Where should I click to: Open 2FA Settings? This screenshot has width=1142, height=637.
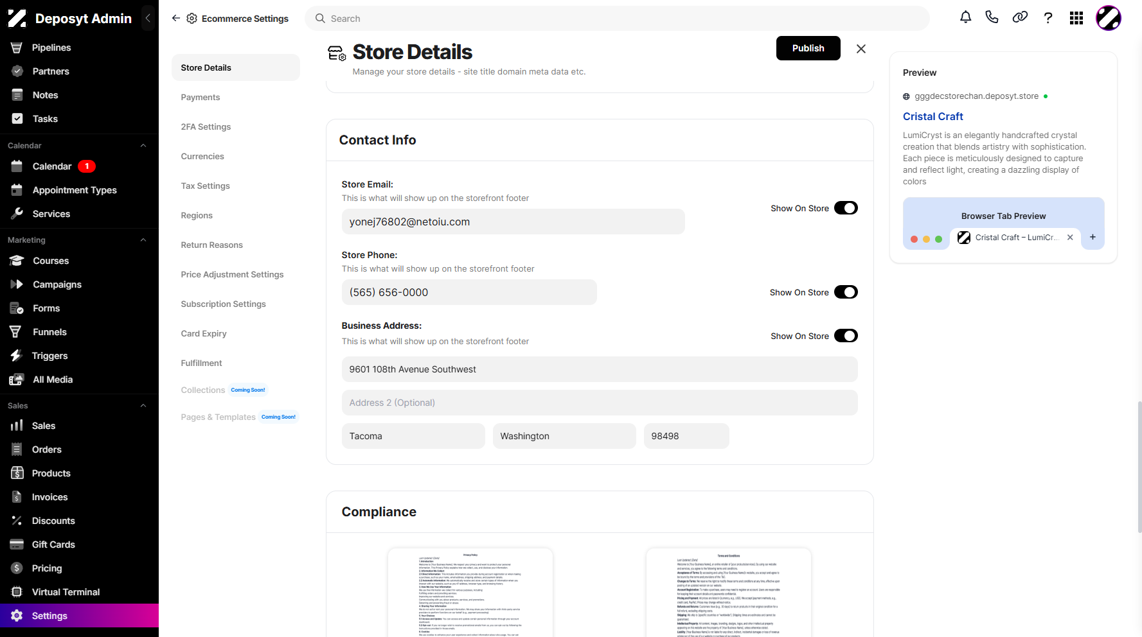[206, 127]
